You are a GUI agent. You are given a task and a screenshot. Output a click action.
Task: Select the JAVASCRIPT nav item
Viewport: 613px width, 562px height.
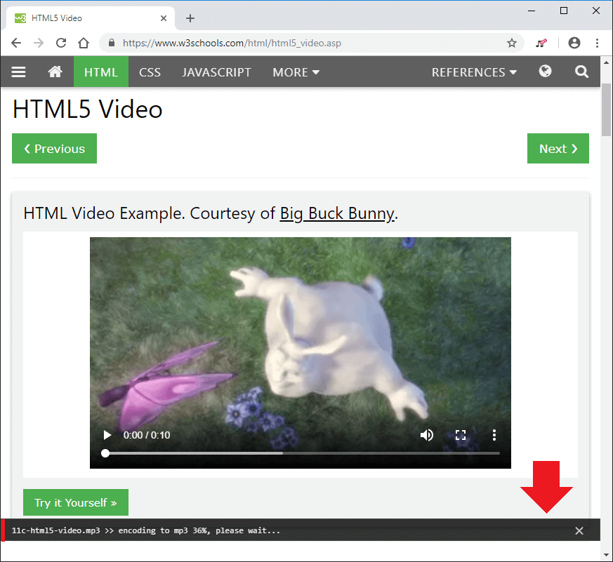click(x=216, y=72)
